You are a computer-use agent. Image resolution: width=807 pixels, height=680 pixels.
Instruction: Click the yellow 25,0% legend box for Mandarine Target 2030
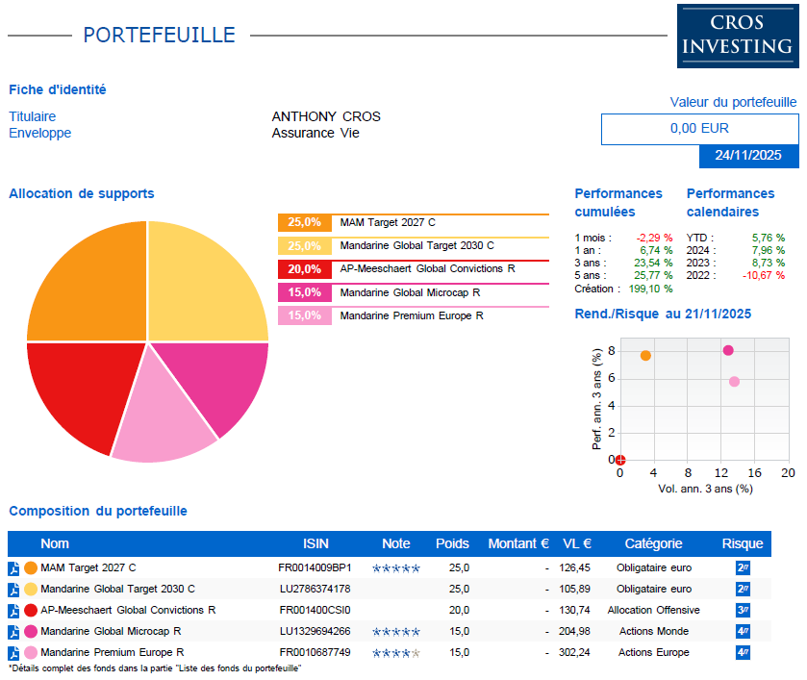coord(305,246)
